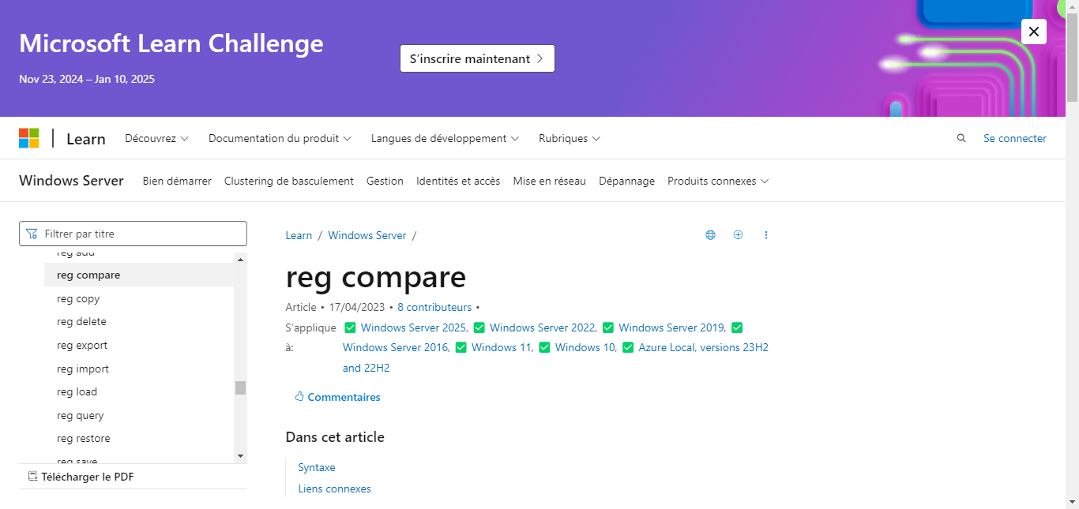Select Clustering de basculement menu item
Viewport: 1079px width, 509px height.
(288, 181)
